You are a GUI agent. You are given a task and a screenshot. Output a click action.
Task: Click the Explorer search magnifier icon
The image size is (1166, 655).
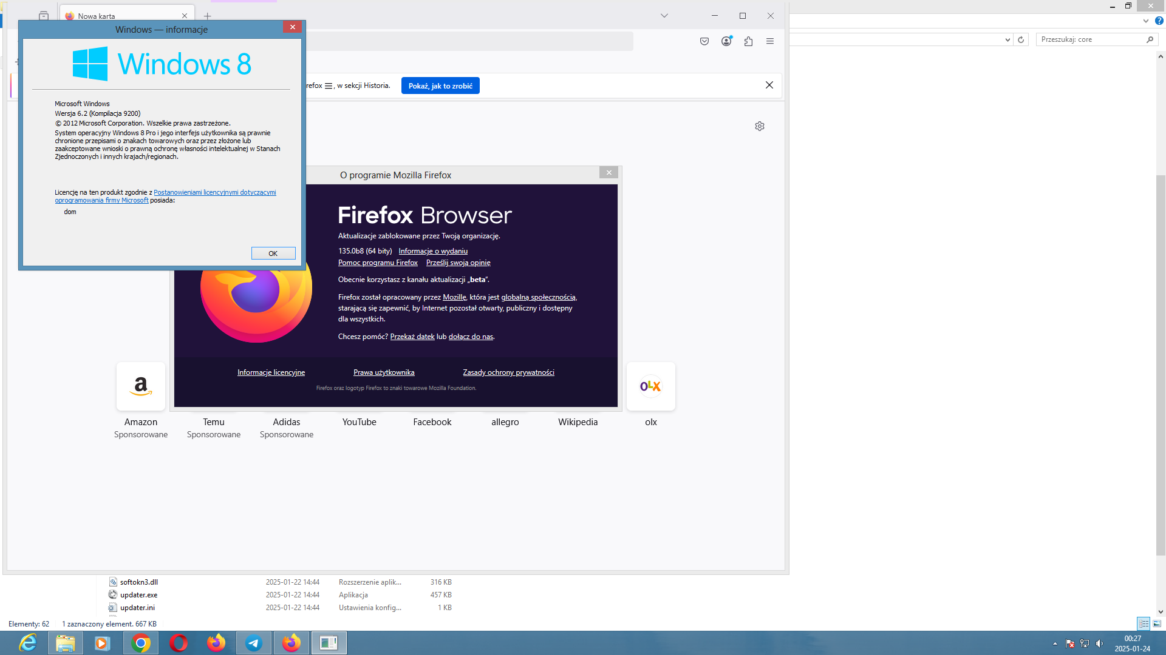pyautogui.click(x=1150, y=39)
